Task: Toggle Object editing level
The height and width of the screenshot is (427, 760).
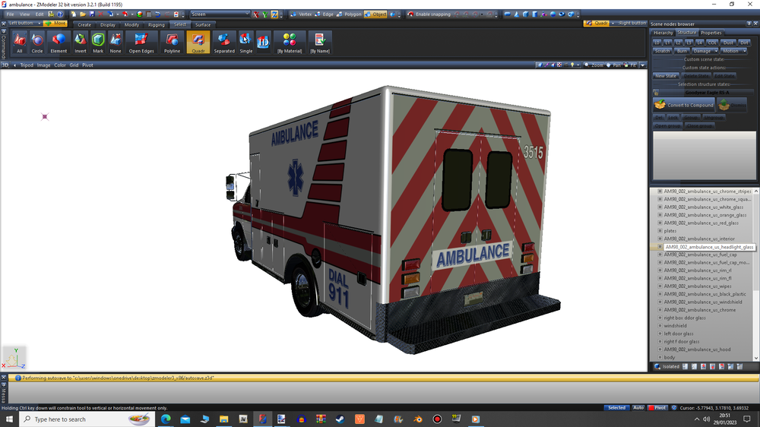Action: pyautogui.click(x=375, y=14)
